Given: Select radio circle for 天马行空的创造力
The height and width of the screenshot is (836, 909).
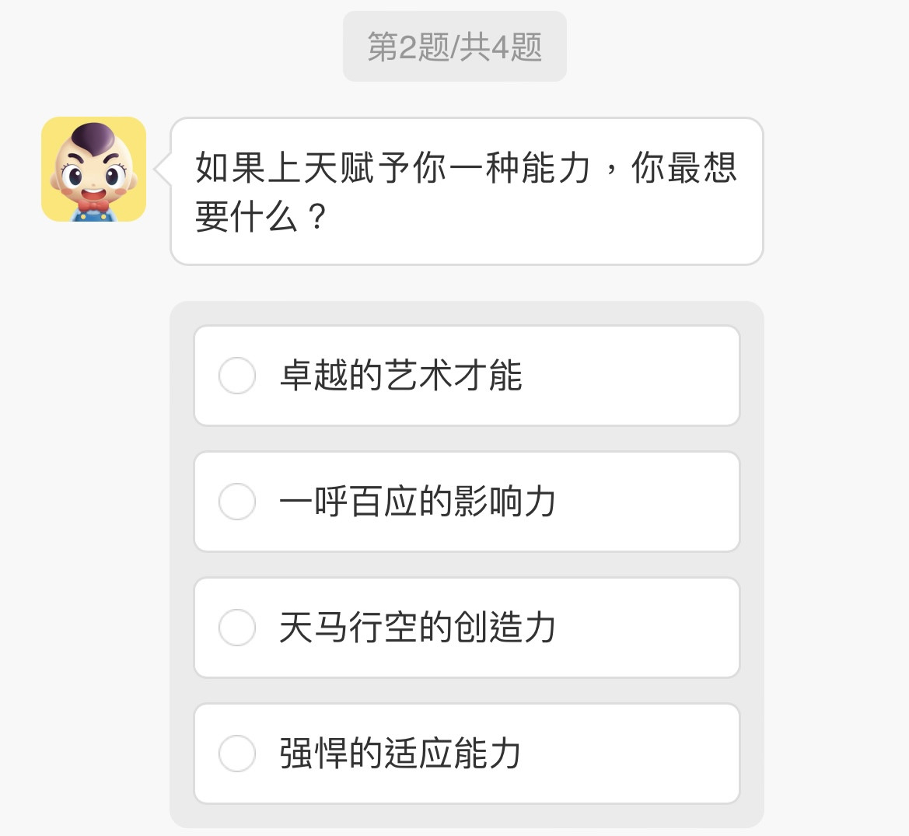Looking at the screenshot, I should click(x=237, y=628).
